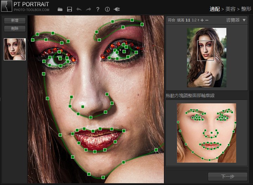This screenshot has height=185, width=253.
Task: Set zoom to 填滿 (fill)
Action: [180, 20]
